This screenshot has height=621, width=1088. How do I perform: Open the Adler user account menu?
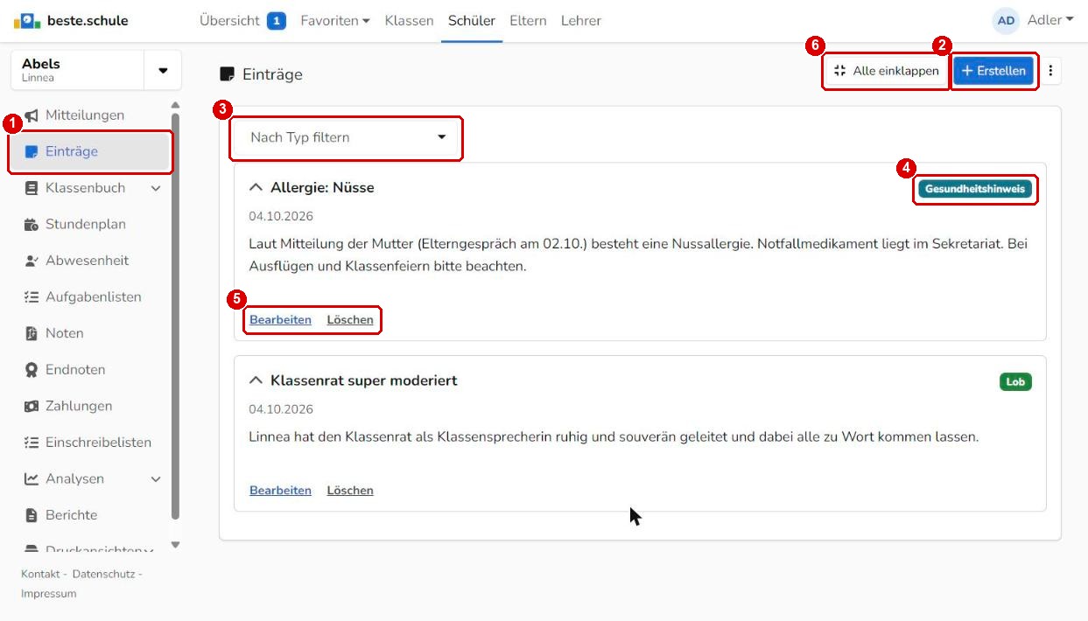click(1050, 20)
